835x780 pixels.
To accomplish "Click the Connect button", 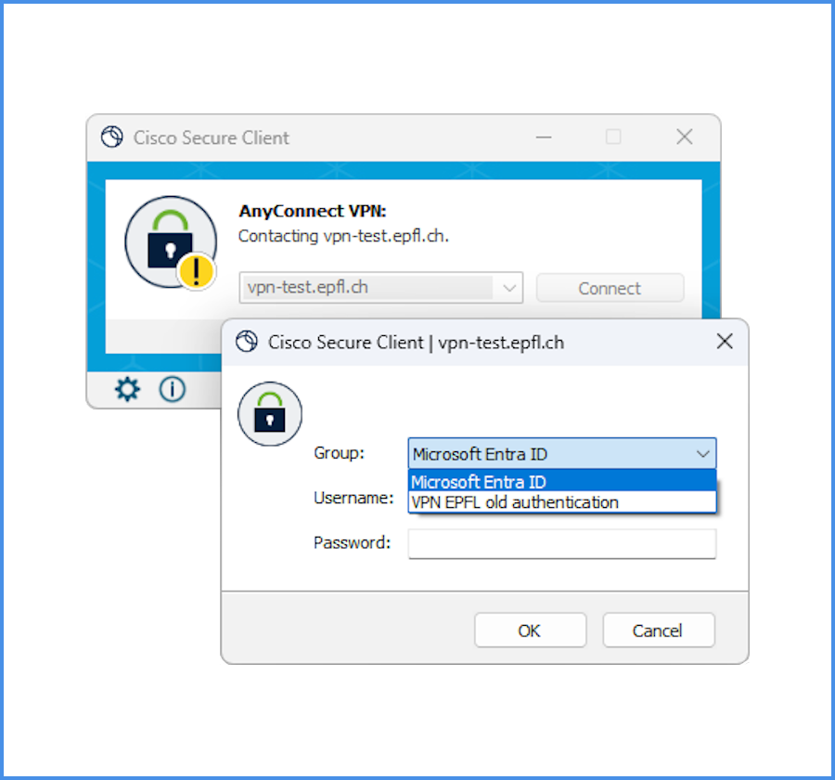I will click(x=610, y=288).
